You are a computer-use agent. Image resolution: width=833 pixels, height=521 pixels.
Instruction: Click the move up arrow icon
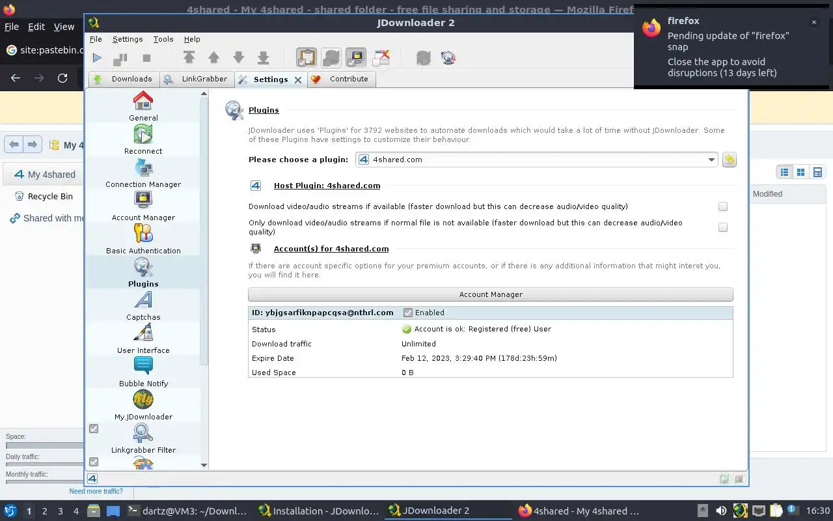(x=214, y=58)
